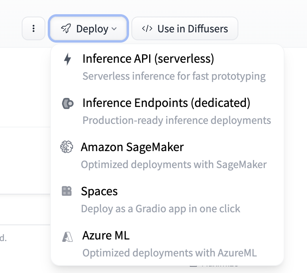
Task: Choose Inference Endpoints (dedicated)
Action: pyautogui.click(x=166, y=103)
